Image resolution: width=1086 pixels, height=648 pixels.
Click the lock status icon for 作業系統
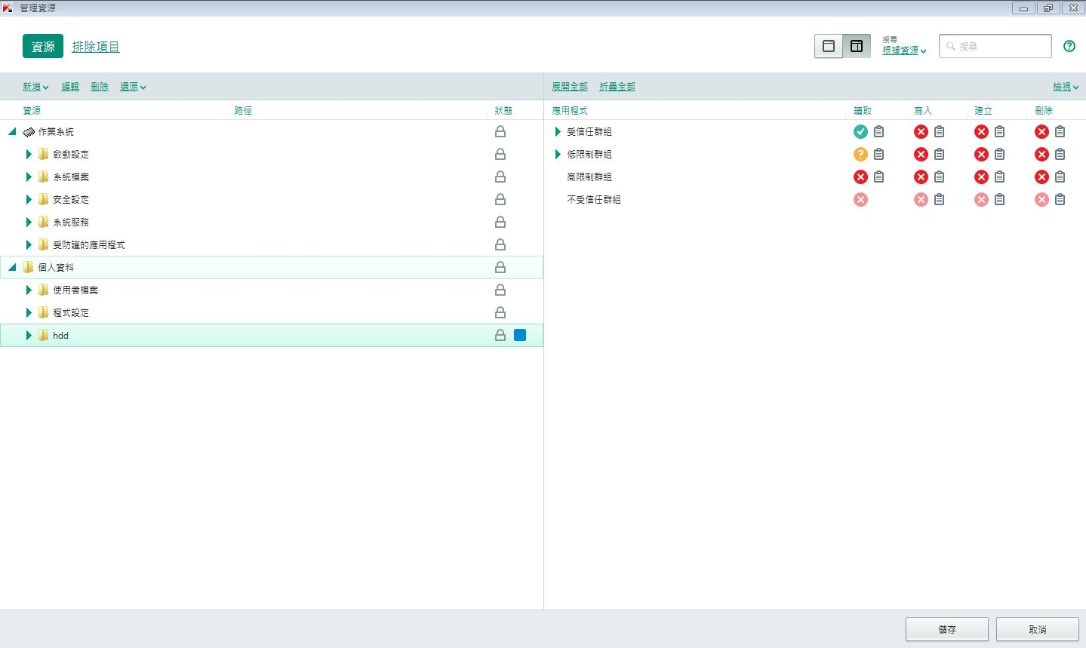[x=500, y=131]
